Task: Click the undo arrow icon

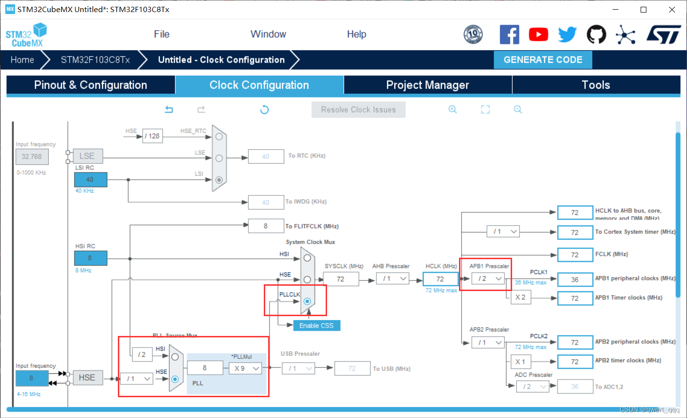Action: (169, 110)
